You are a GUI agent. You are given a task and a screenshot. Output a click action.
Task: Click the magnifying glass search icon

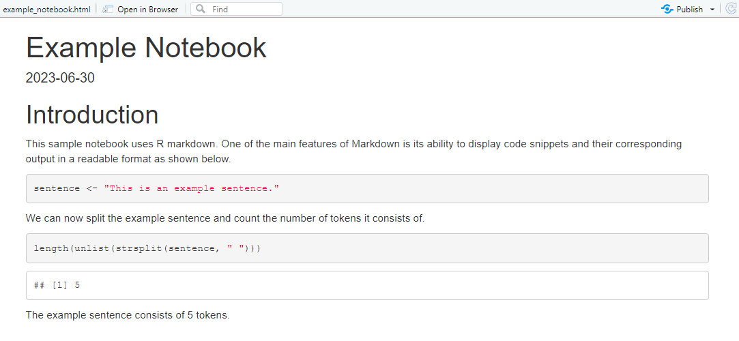coord(201,9)
